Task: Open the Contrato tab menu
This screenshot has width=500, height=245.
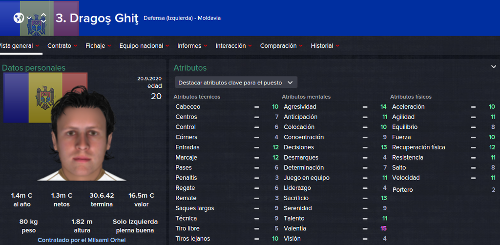Action: click(62, 46)
